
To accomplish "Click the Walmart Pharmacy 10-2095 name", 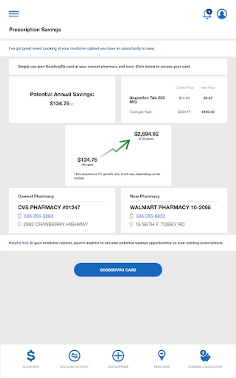I will pyautogui.click(x=170, y=207).
